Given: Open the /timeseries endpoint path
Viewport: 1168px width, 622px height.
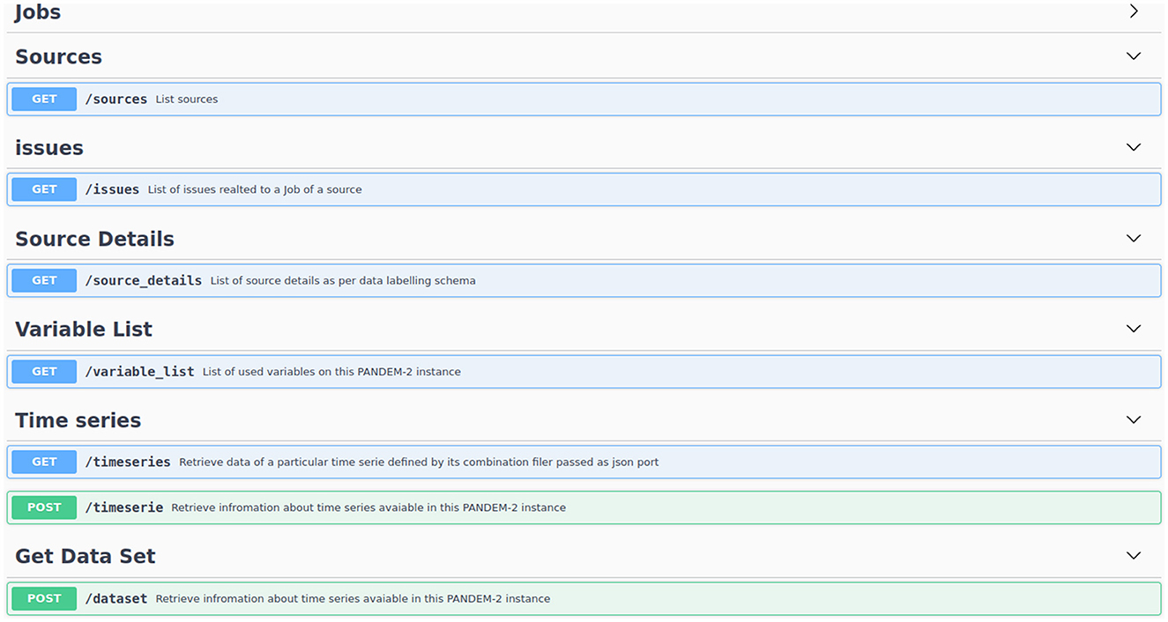Looking at the screenshot, I should 128,462.
